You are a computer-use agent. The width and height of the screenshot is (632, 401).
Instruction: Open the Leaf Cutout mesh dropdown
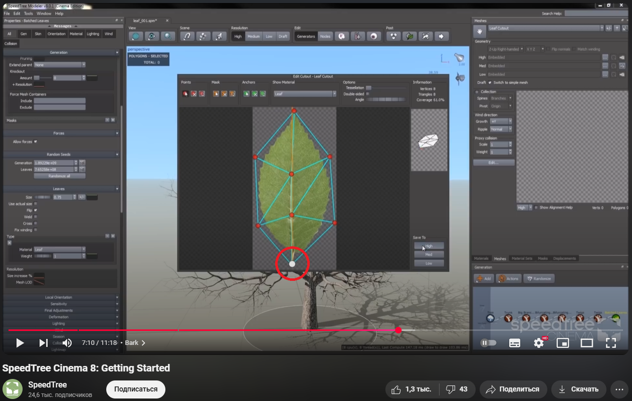point(546,28)
